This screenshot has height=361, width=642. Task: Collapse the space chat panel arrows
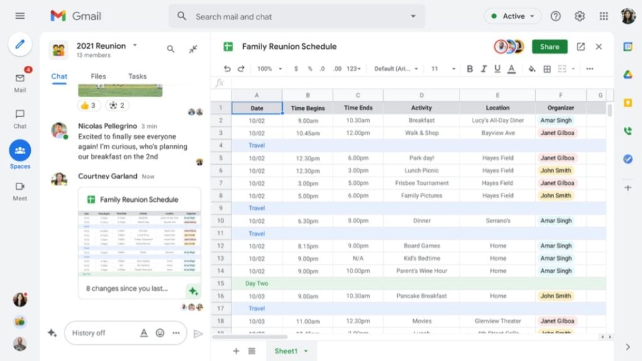point(193,49)
